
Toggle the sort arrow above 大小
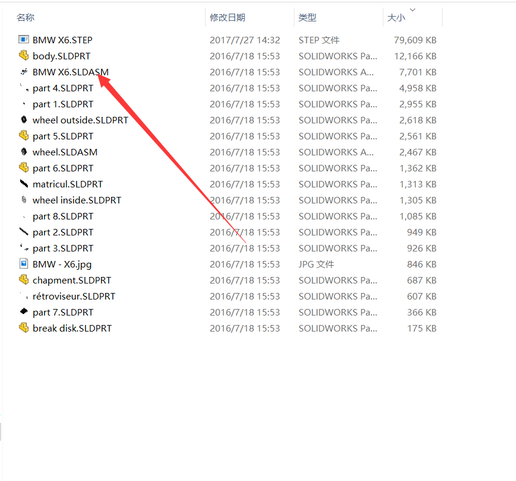pyautogui.click(x=413, y=10)
